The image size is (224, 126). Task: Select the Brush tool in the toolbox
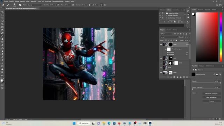coord(2,36)
